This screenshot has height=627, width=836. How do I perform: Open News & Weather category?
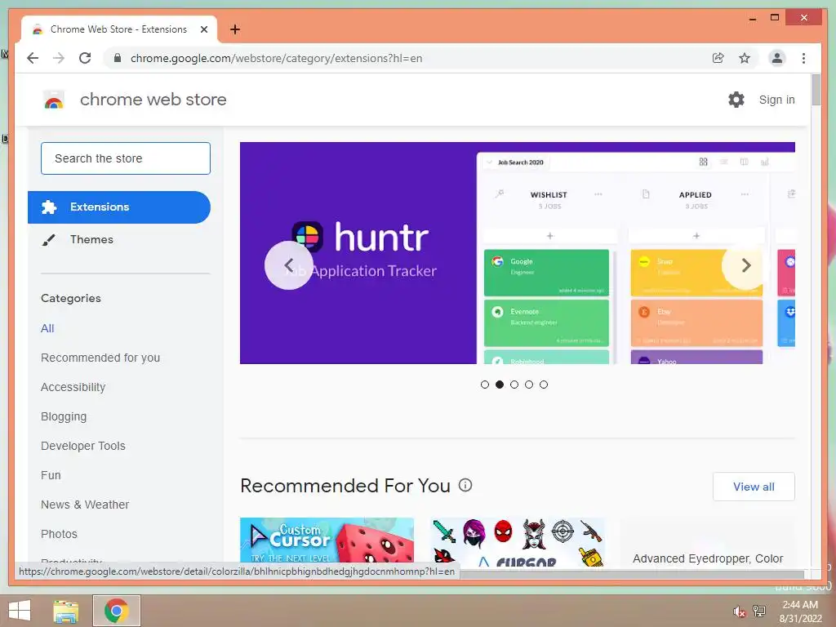[85, 505]
